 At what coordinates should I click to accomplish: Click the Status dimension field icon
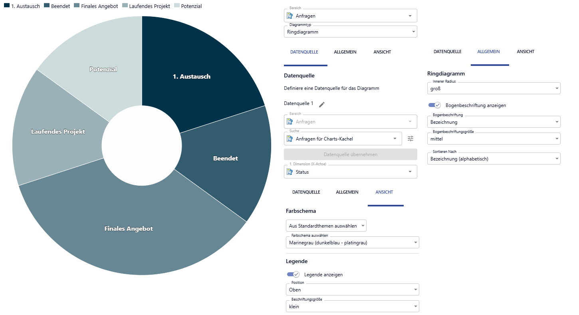(x=290, y=172)
